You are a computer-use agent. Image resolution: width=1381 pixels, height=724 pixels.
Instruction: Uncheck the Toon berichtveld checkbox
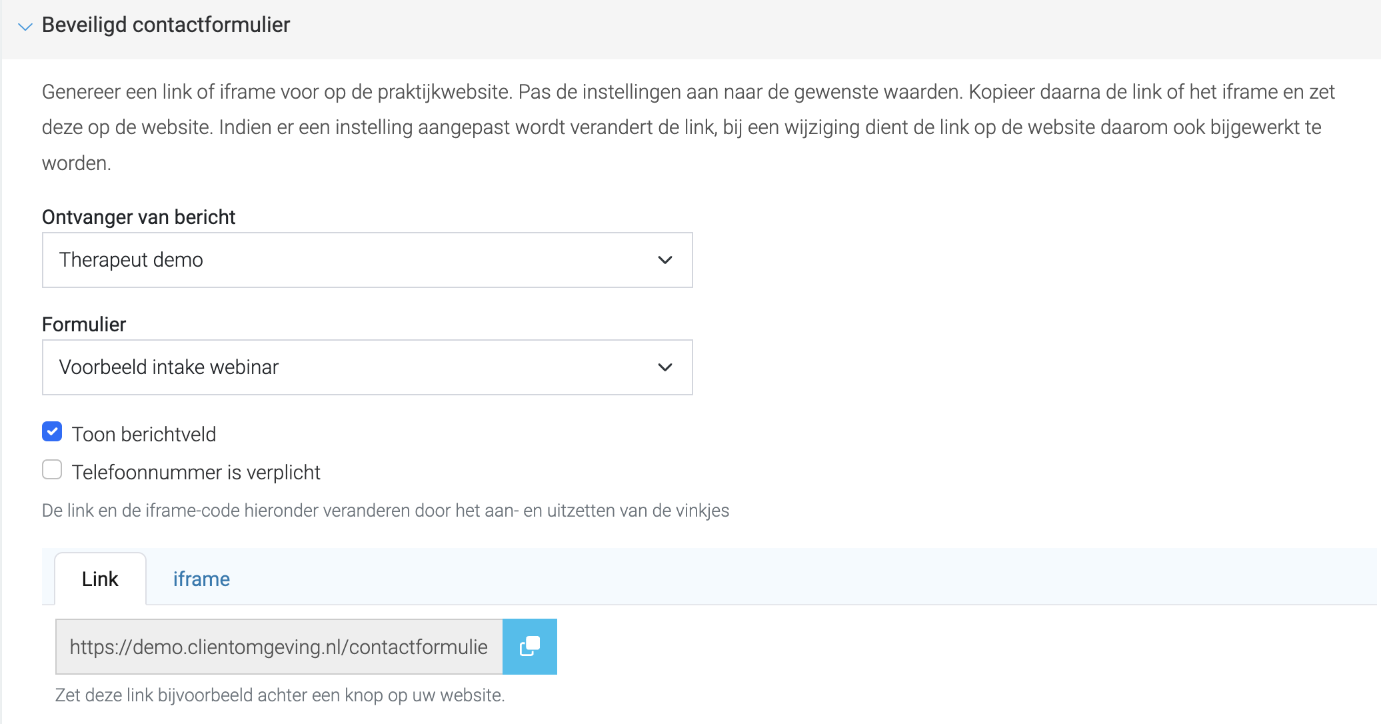coord(52,432)
